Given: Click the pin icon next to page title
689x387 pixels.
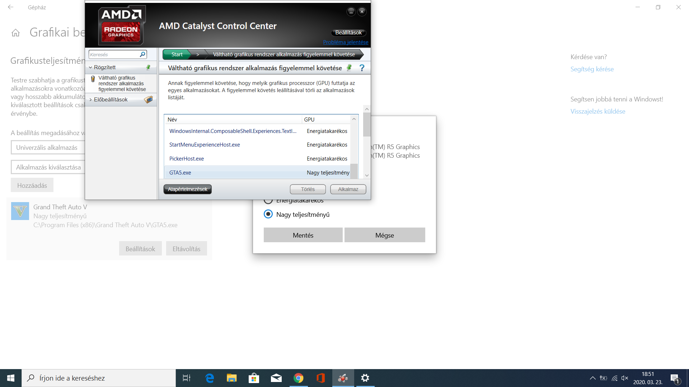Looking at the screenshot, I should (x=349, y=68).
